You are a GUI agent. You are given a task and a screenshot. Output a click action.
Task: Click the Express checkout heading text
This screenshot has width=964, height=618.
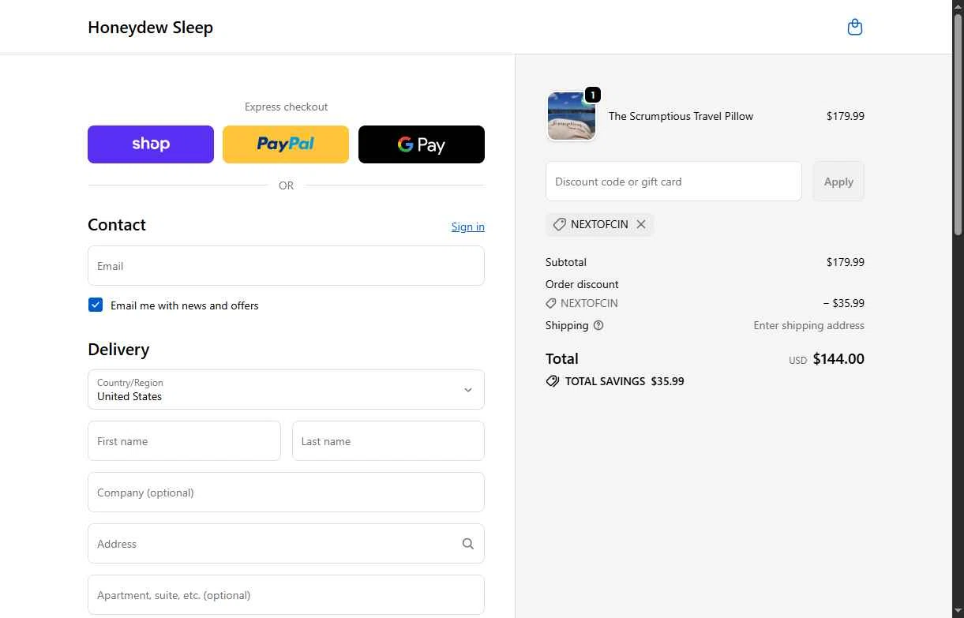point(286,107)
